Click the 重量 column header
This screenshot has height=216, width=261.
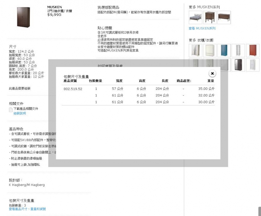[x=211, y=81]
